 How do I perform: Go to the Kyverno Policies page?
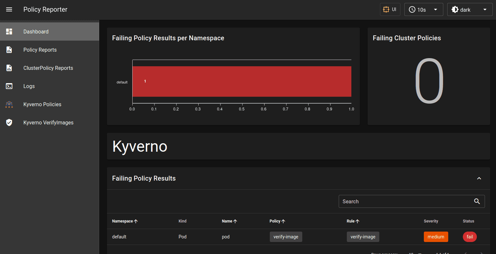(42, 104)
